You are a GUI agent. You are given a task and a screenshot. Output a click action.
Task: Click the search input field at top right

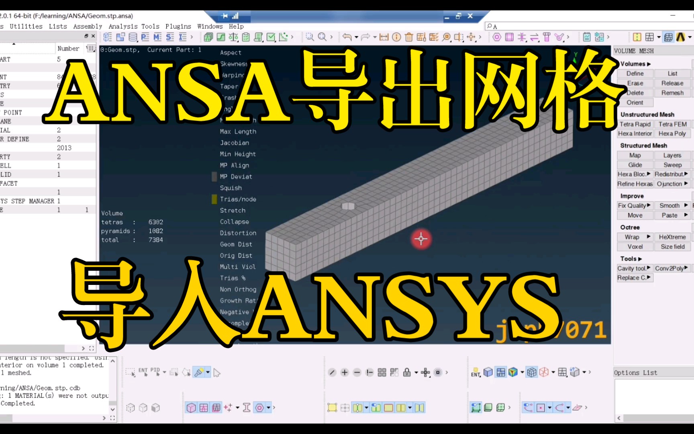click(x=588, y=27)
